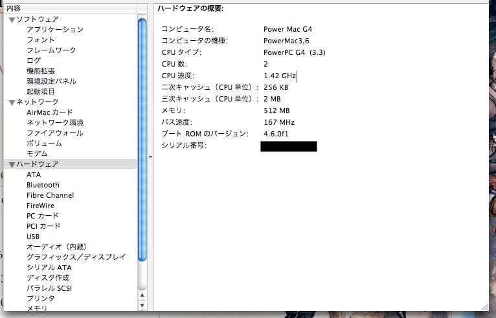Select ソフトウェア in the sidebar
Screen dimensions: 496x318
tap(38, 19)
